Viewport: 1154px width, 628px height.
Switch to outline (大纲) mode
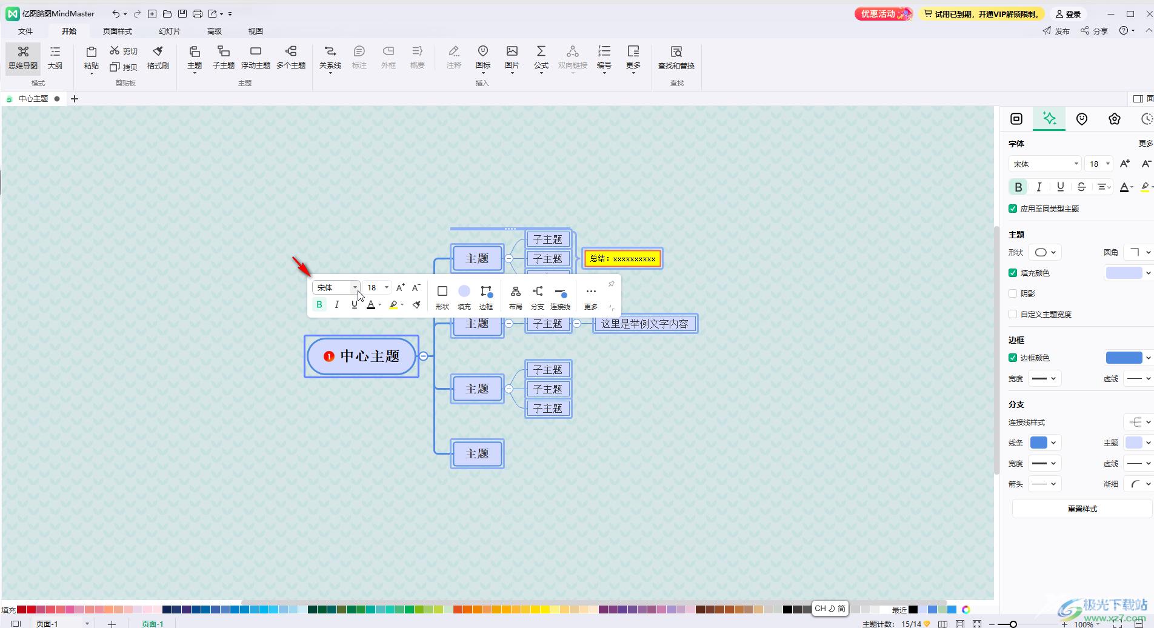point(55,58)
